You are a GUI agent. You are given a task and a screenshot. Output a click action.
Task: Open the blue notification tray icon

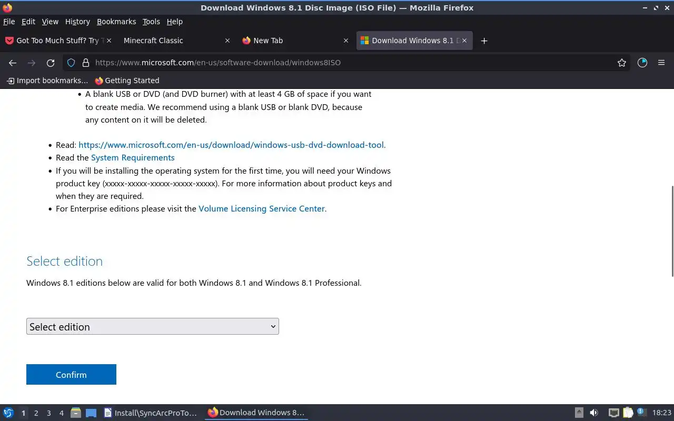point(641,412)
